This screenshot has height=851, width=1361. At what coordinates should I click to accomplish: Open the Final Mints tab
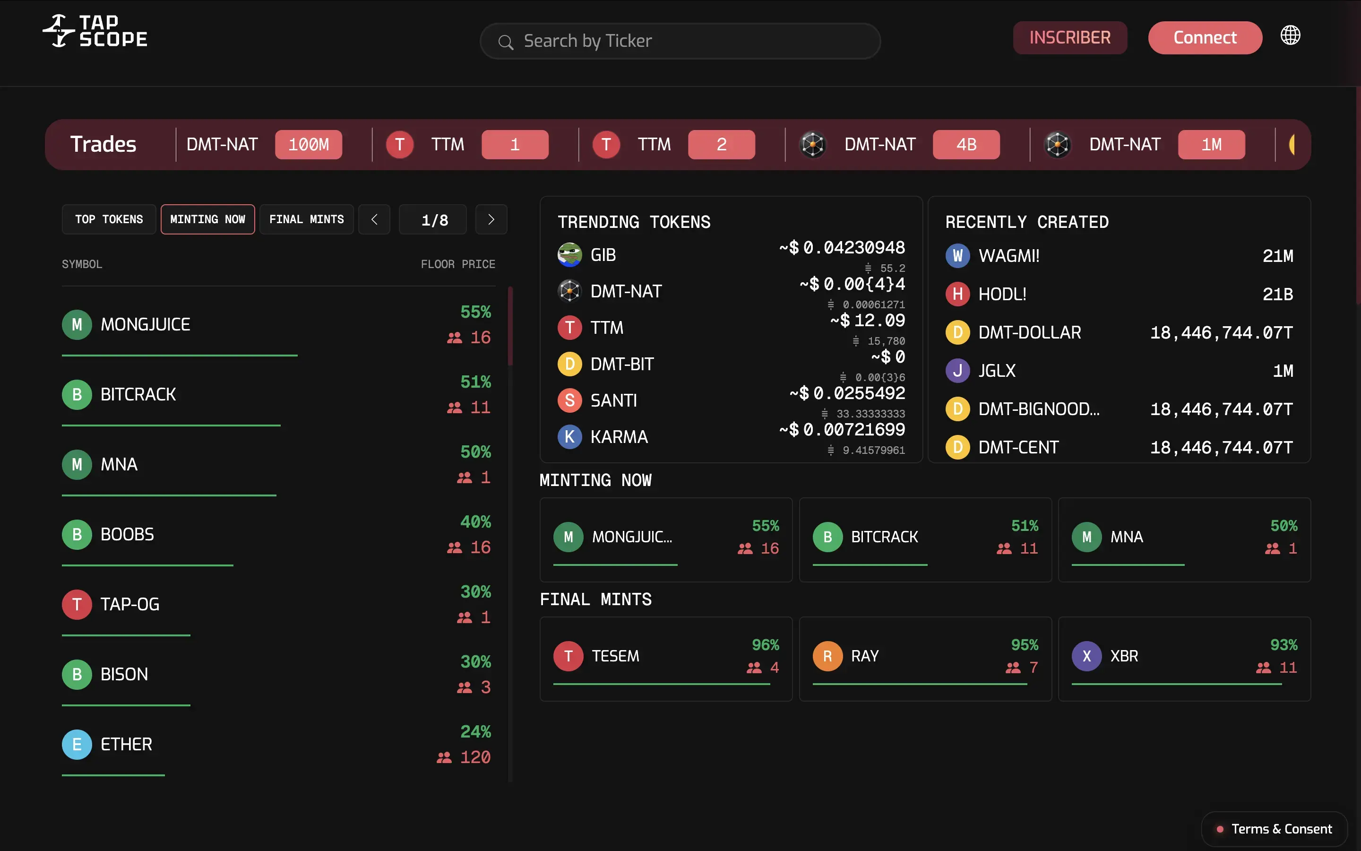coord(307,219)
